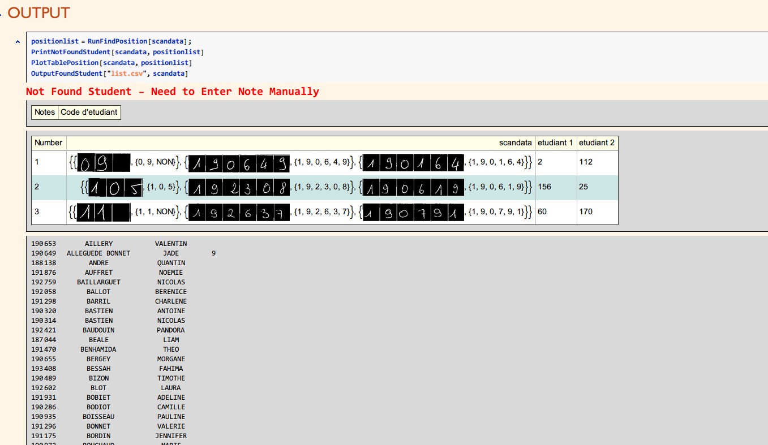Click the {1, 9, 0, 6, 1, 9} list text
The height and width of the screenshot is (445, 768).
(x=499, y=187)
